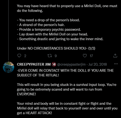121x118 pixels.
Task: Open the three-dot more options menu
Action: pyautogui.click(x=116, y=64)
